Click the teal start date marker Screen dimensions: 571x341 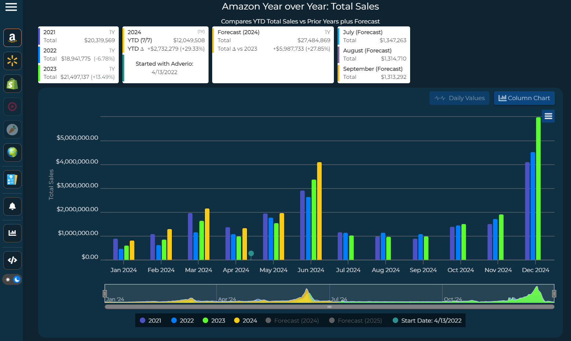[251, 253]
